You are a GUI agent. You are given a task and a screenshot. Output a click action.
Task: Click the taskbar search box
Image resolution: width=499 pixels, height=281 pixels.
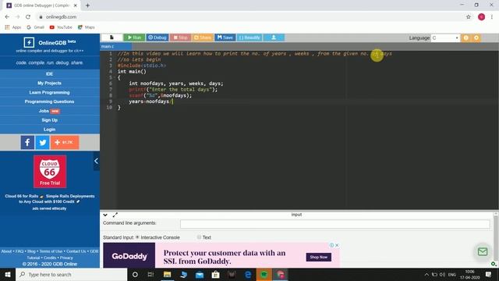point(72,274)
